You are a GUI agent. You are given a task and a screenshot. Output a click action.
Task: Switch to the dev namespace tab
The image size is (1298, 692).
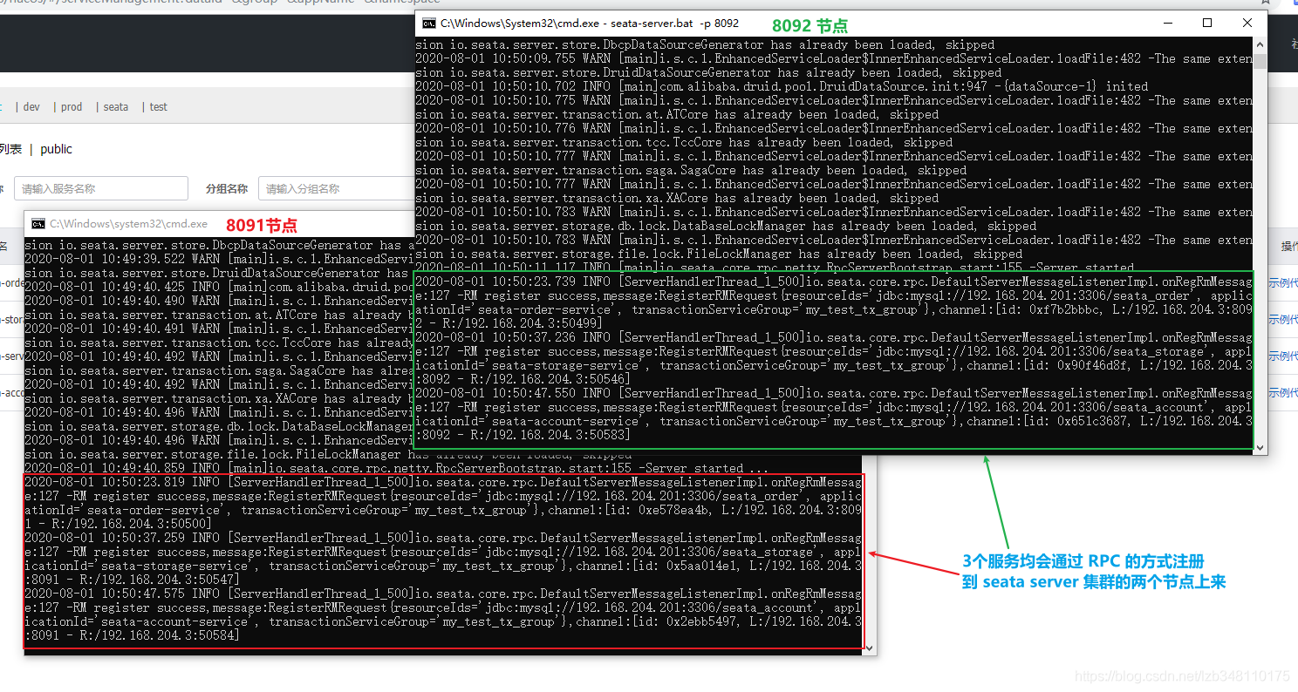click(x=31, y=107)
